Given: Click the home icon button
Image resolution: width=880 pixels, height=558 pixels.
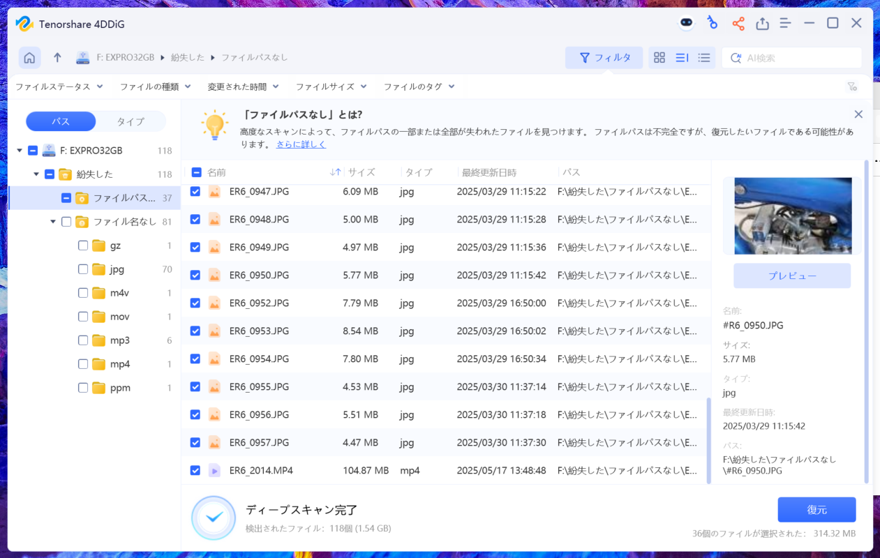Looking at the screenshot, I should (x=29, y=57).
